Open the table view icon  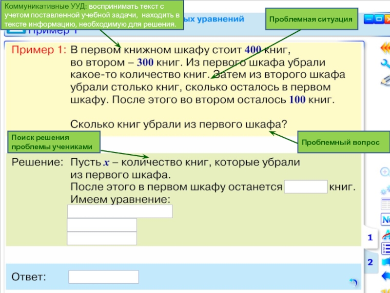(386, 204)
